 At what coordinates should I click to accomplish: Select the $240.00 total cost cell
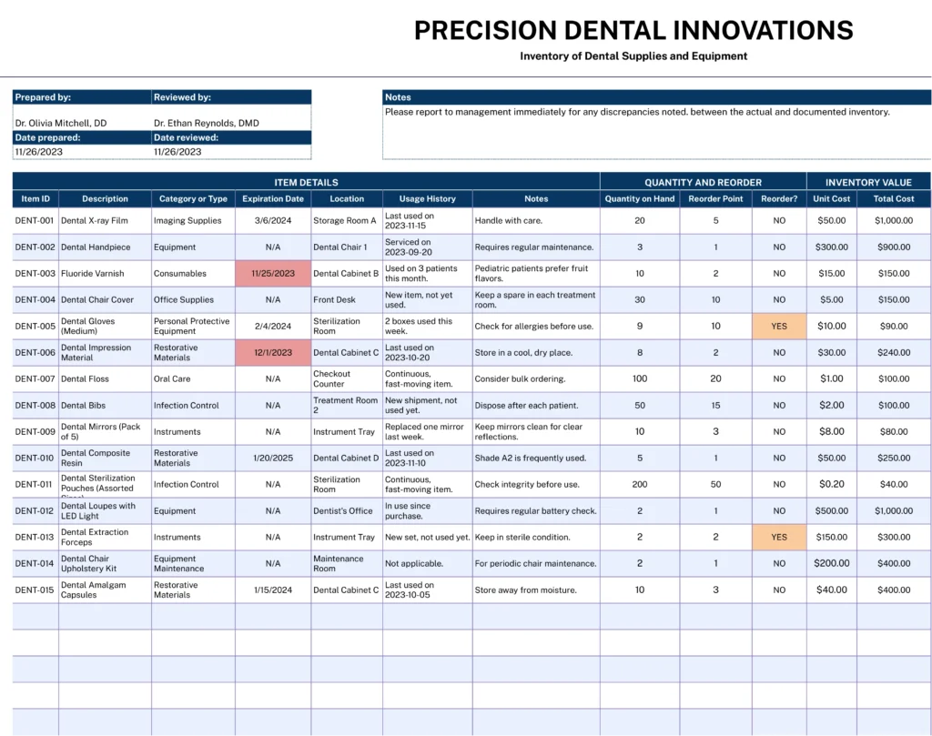click(894, 352)
